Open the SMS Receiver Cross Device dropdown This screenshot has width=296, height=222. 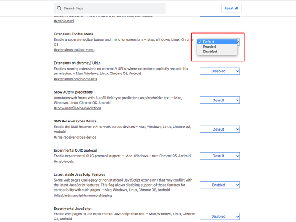point(220,129)
